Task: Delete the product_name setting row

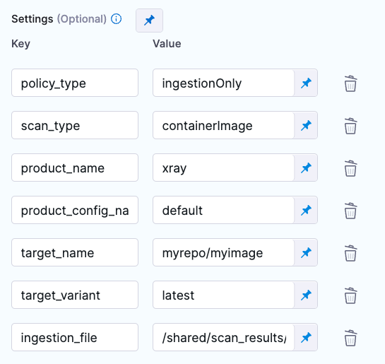Action: coord(350,168)
